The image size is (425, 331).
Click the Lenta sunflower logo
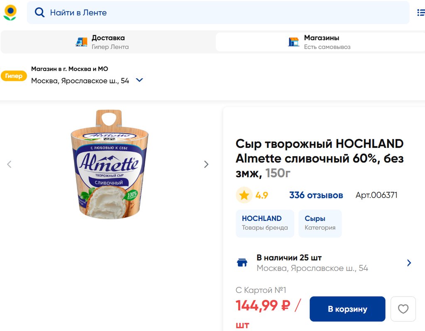coord(10,12)
